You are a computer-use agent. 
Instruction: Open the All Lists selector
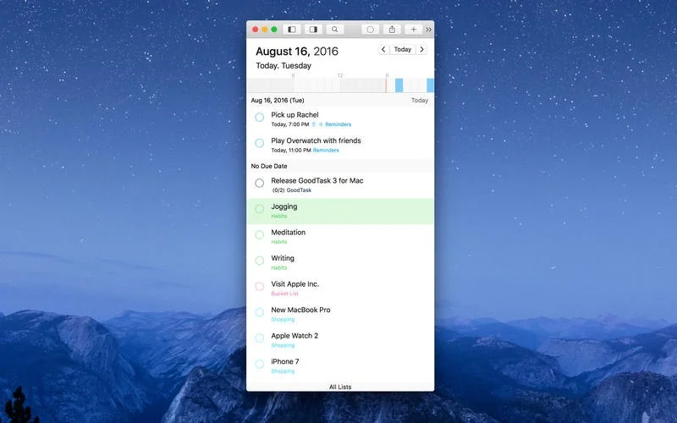(340, 387)
